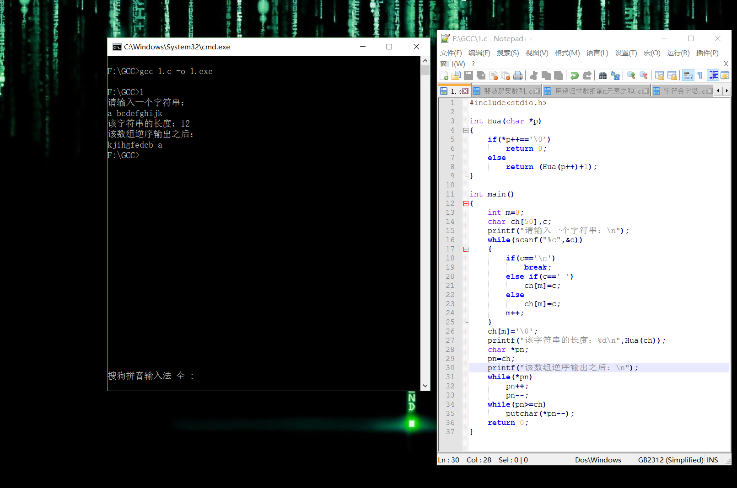
Task: Click the Save file icon
Action: tap(468, 76)
